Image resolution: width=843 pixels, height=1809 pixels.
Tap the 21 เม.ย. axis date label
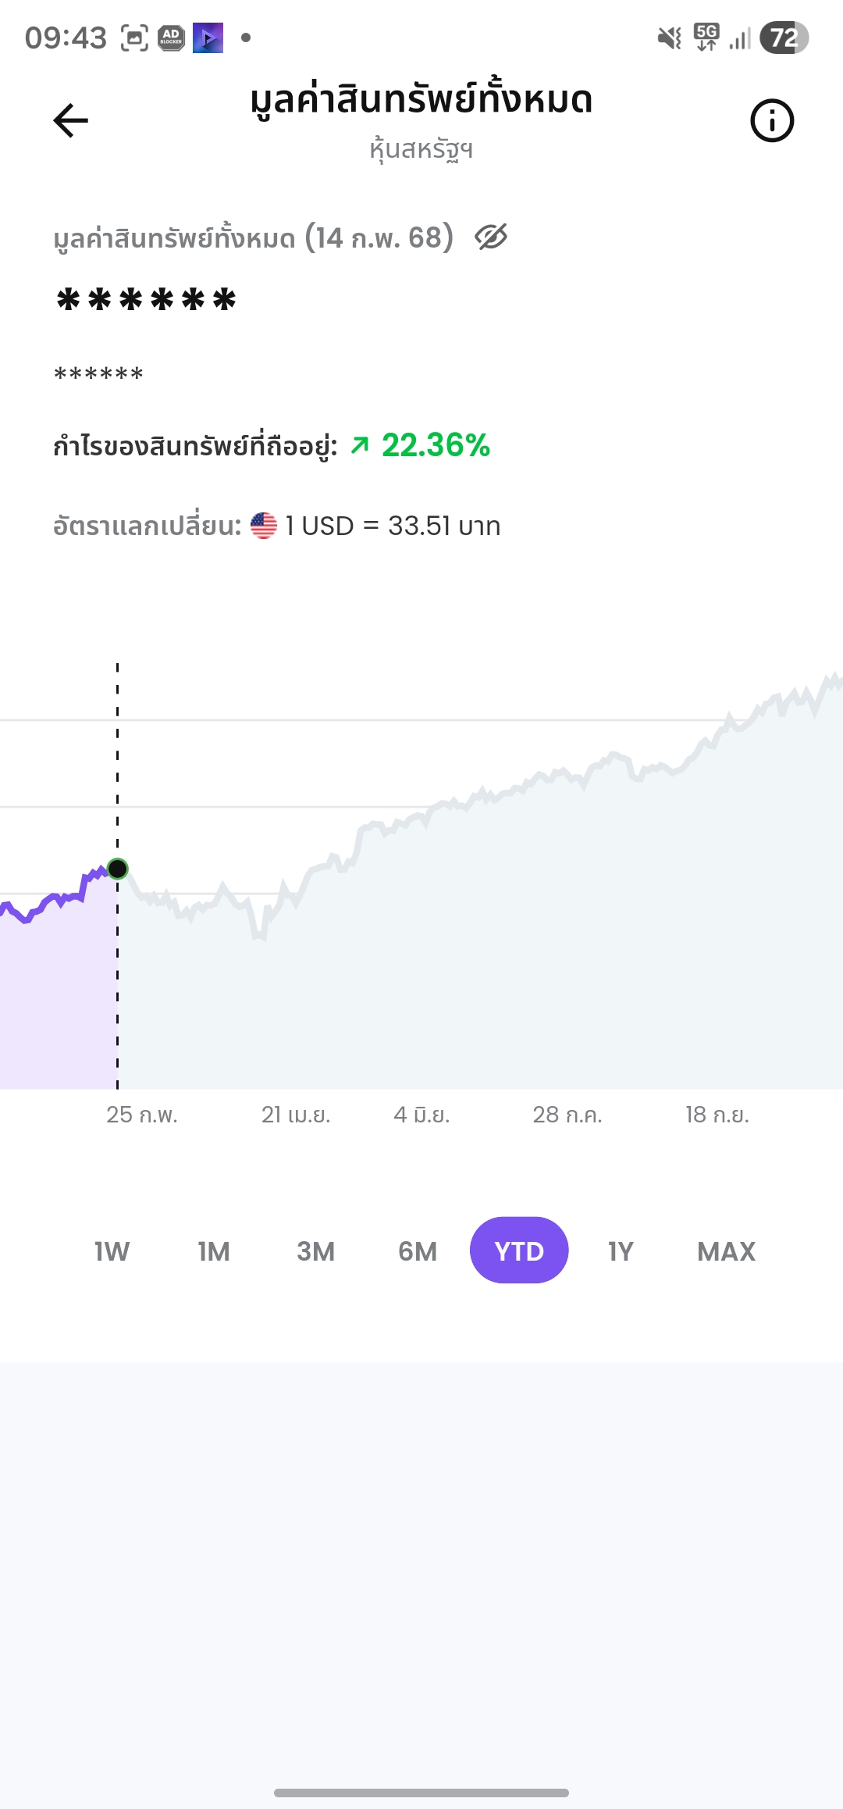click(296, 1115)
